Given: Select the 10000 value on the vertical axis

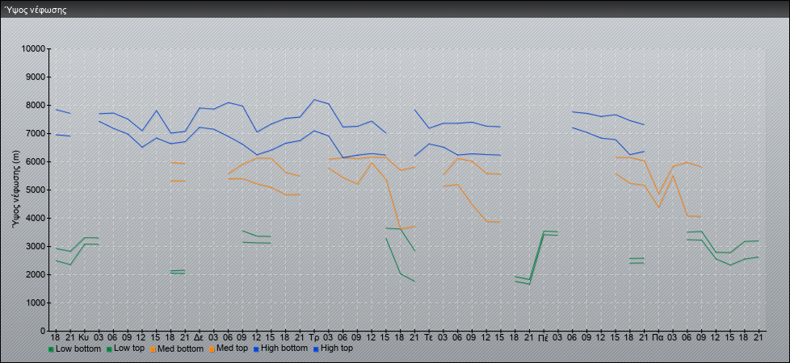Looking at the screenshot, I should coord(33,49).
